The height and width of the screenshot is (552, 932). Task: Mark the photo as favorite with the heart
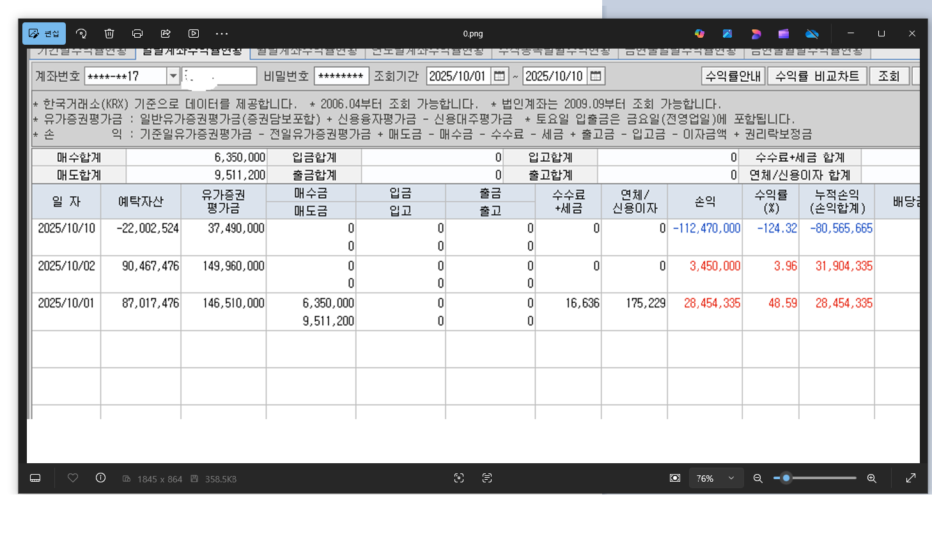[x=73, y=478]
